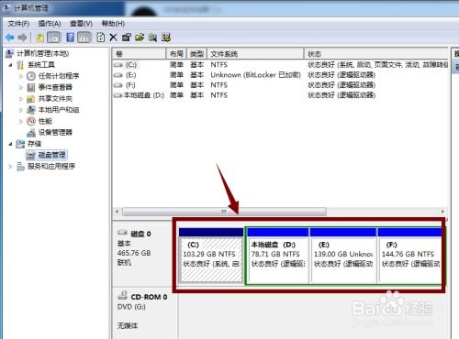Sort by the 类型 column header
The width and height of the screenshot is (459, 339).
click(196, 54)
